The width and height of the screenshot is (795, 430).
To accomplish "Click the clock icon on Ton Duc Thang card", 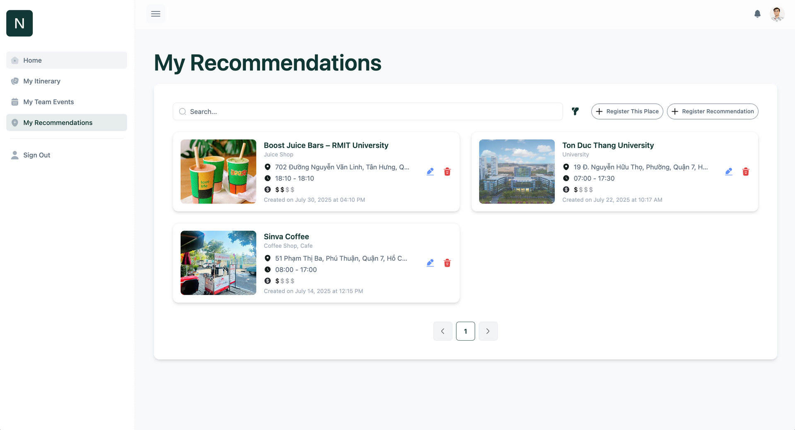I will point(566,178).
